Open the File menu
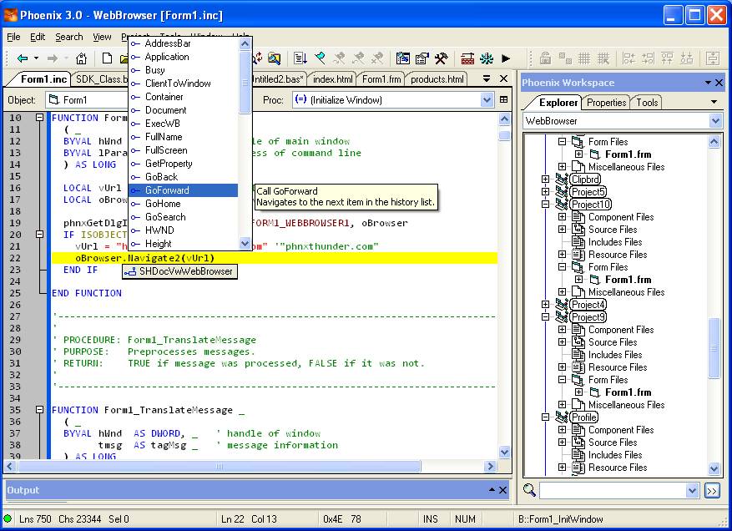Viewport: 732px width, 531px height. (13, 37)
